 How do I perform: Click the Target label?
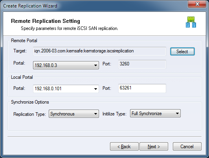pyautogui.click(x=20, y=51)
